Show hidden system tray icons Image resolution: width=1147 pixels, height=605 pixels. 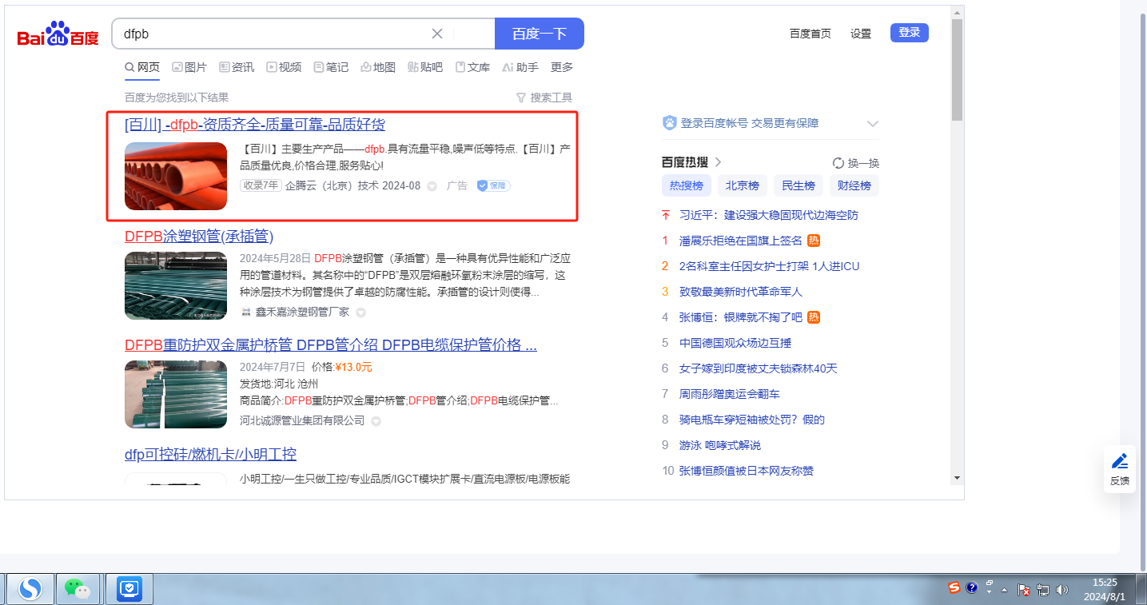pyautogui.click(x=1004, y=590)
